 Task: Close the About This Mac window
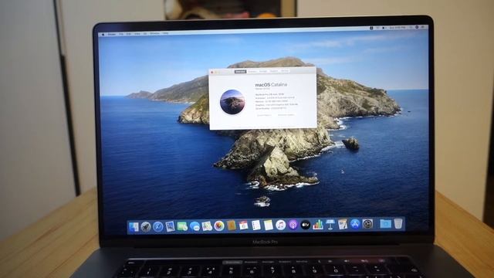(212, 73)
